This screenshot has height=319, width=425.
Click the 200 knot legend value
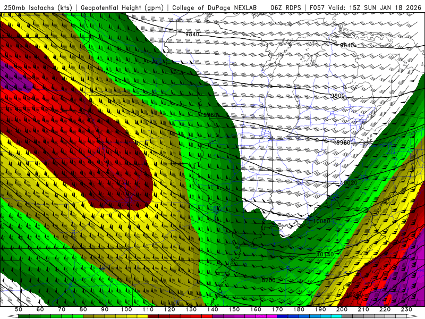click(x=342, y=309)
